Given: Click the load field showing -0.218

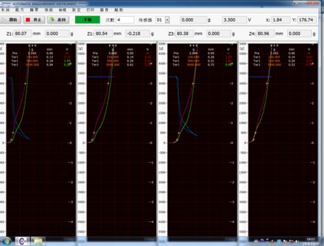Looking at the screenshot, I should (137, 34).
